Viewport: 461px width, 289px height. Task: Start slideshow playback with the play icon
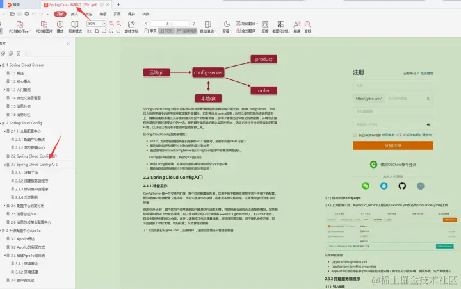tap(60, 24)
